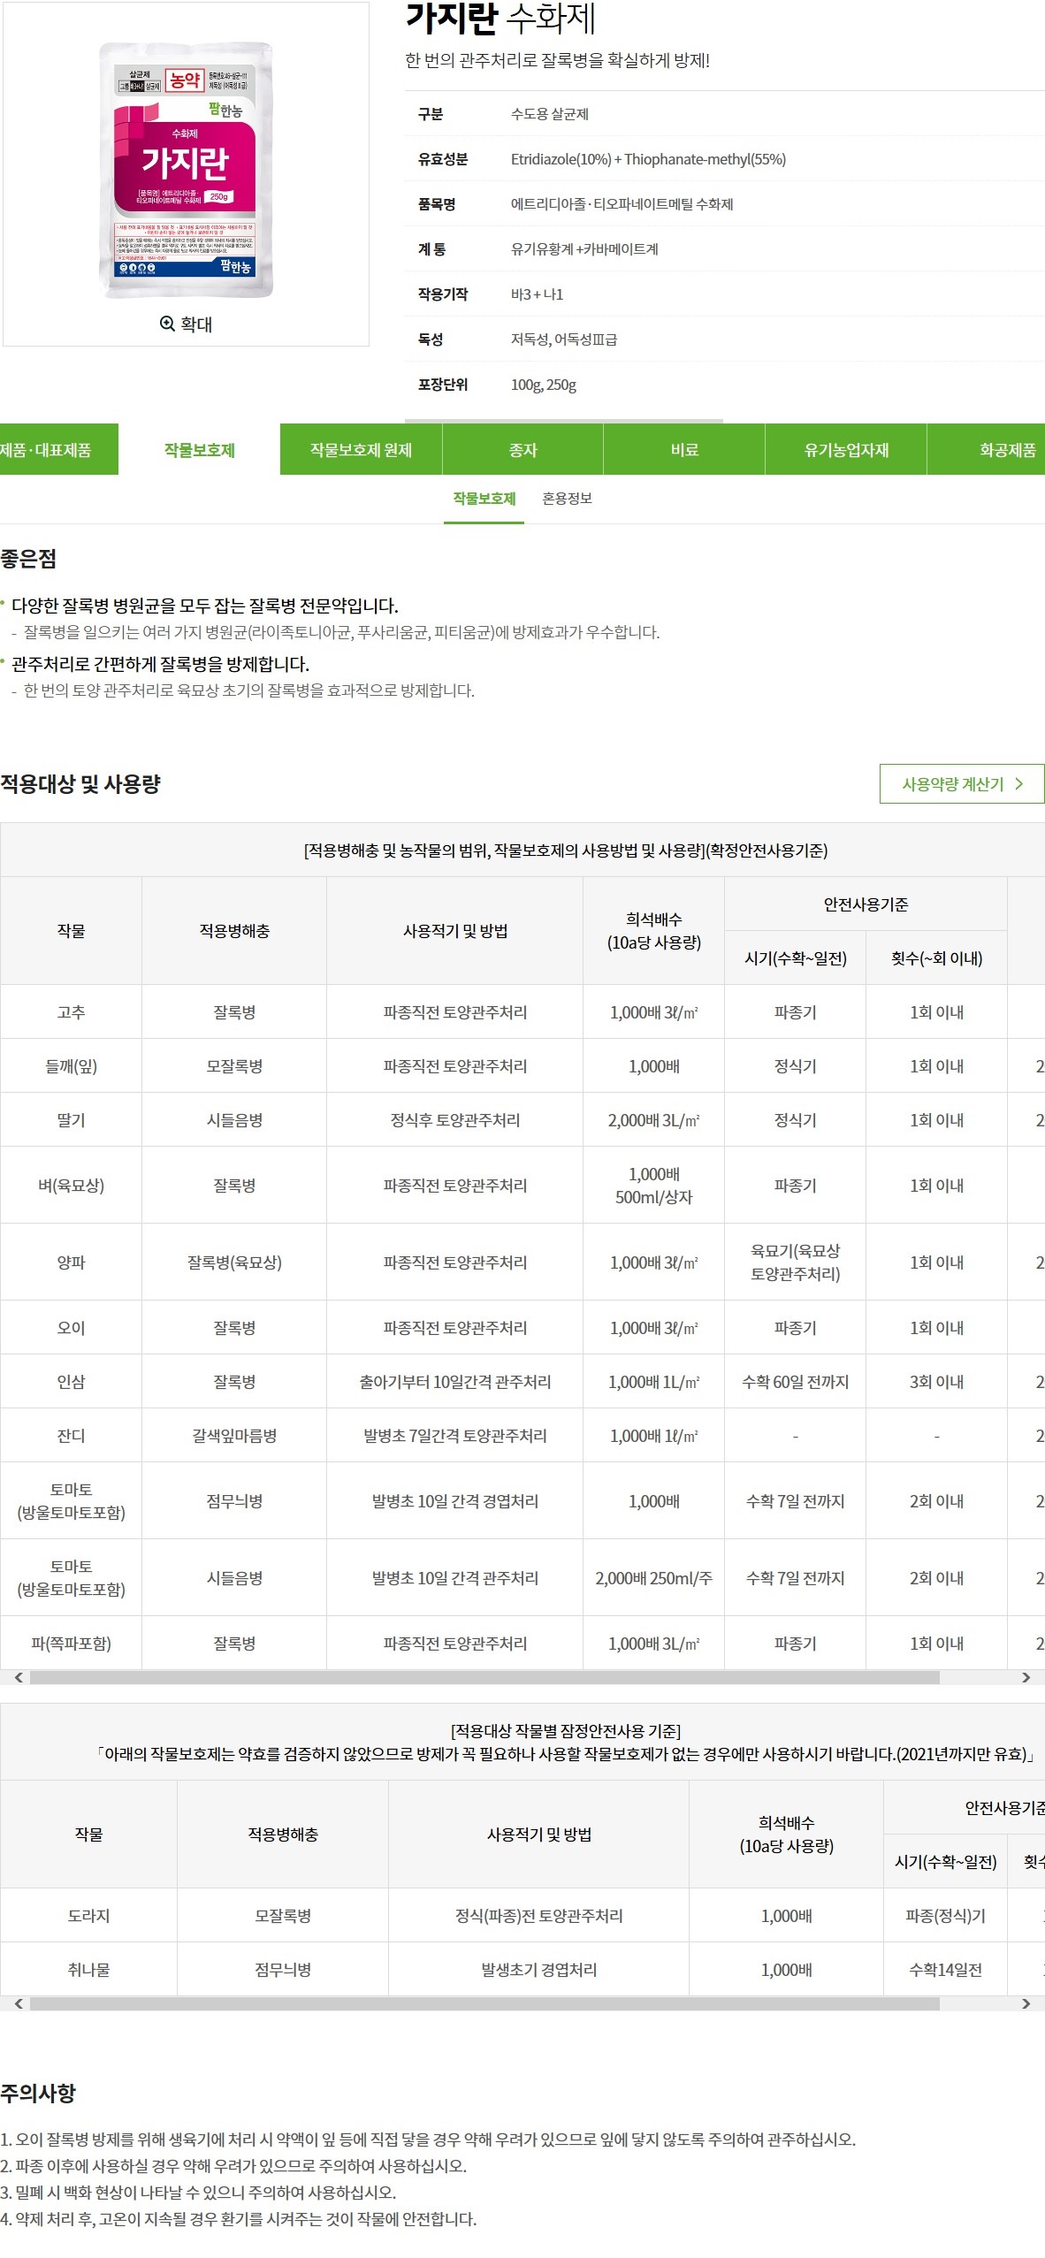Click the 고추 crop cell
1045x2258 pixels.
(x=71, y=1012)
